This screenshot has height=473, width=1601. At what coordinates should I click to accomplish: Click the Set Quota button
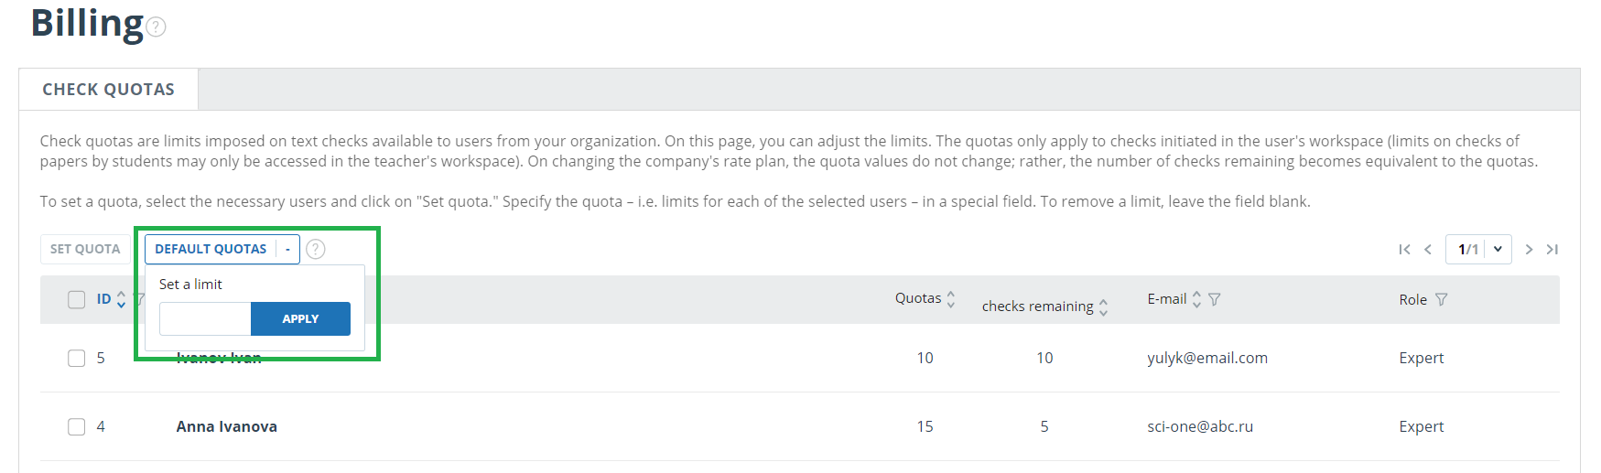point(85,249)
